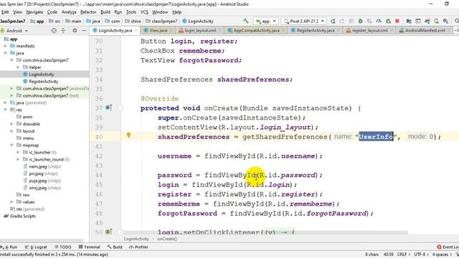Switch to the AndroidManifest.xml tab
459x258 pixels.
pos(425,30)
